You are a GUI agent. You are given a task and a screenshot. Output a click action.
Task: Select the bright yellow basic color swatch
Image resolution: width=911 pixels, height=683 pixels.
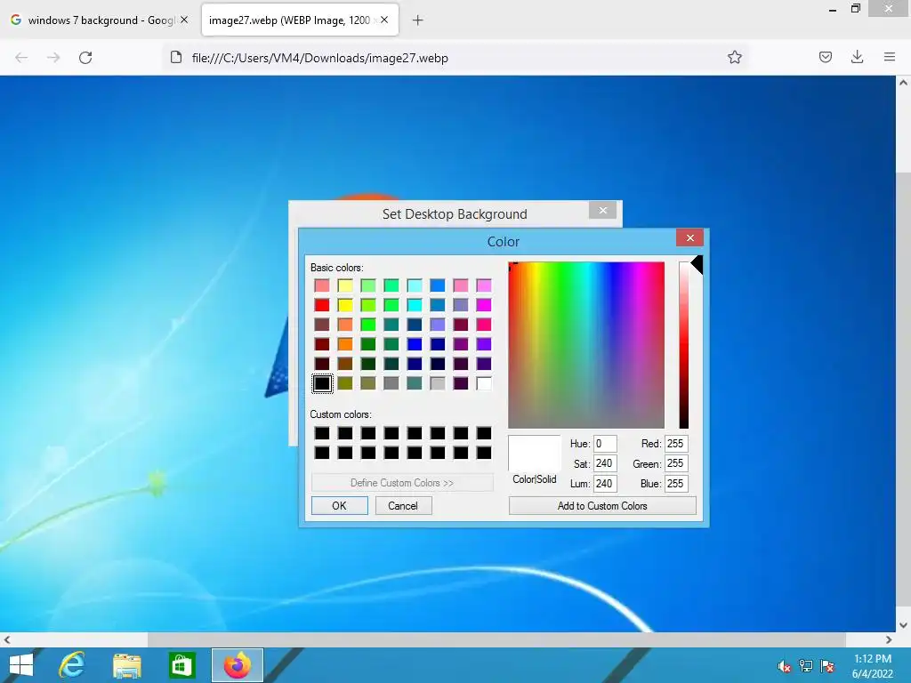click(345, 305)
